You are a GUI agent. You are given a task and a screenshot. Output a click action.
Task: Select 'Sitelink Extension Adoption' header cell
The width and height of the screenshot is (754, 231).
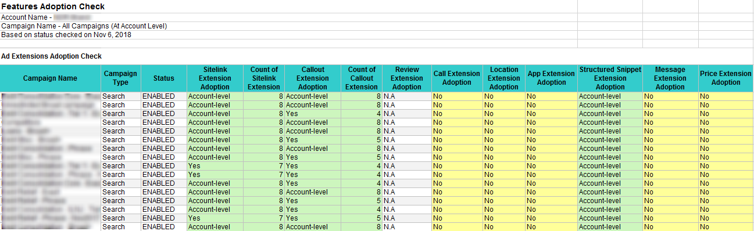click(x=215, y=78)
